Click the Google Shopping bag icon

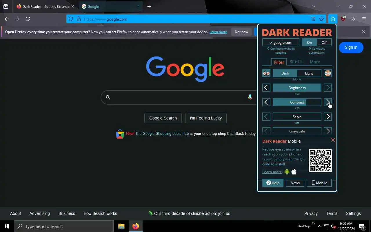[120, 134]
